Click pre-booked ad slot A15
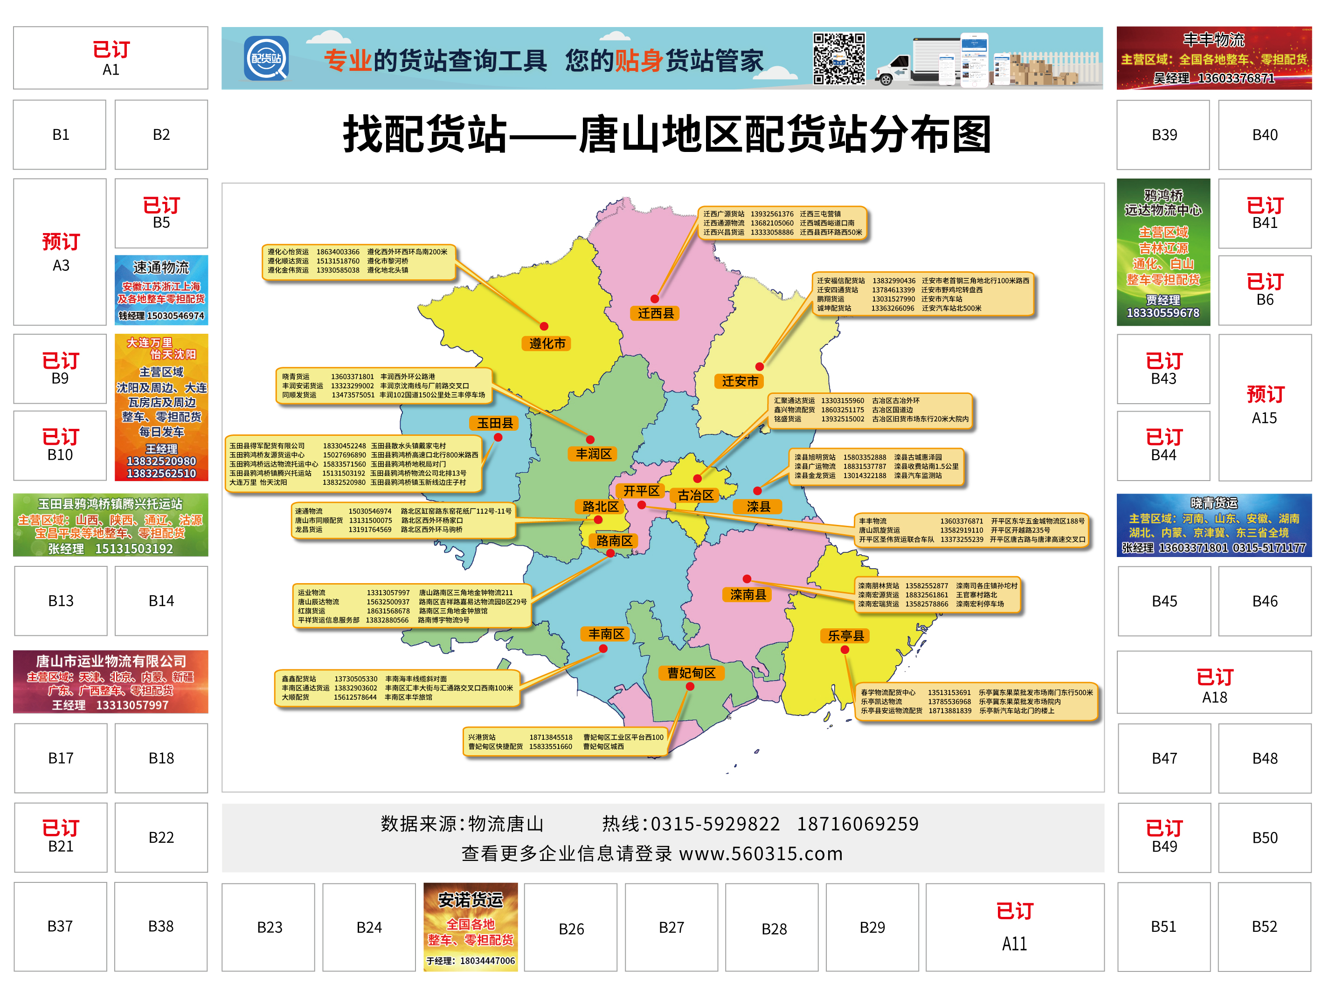The width and height of the screenshot is (1322, 991). point(1265,407)
